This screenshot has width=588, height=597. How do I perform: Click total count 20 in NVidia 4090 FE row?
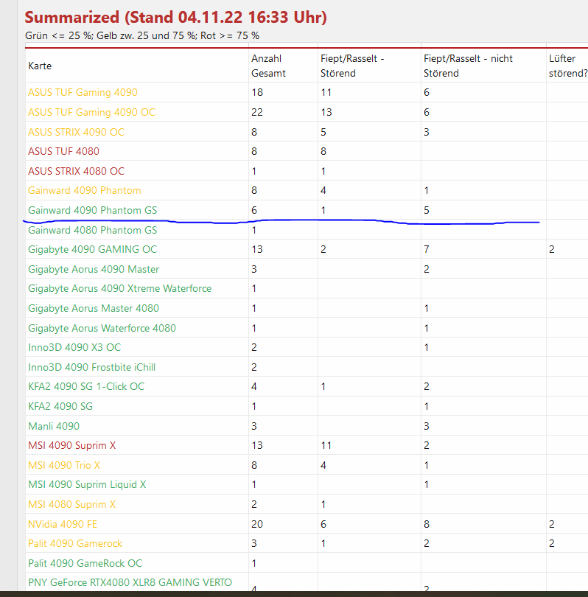(x=257, y=524)
